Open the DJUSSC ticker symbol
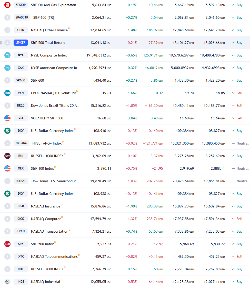This screenshot has width=250, height=285. tap(21, 181)
